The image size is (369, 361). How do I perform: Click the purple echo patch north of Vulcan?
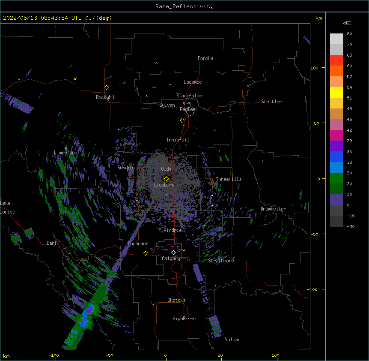(215, 326)
